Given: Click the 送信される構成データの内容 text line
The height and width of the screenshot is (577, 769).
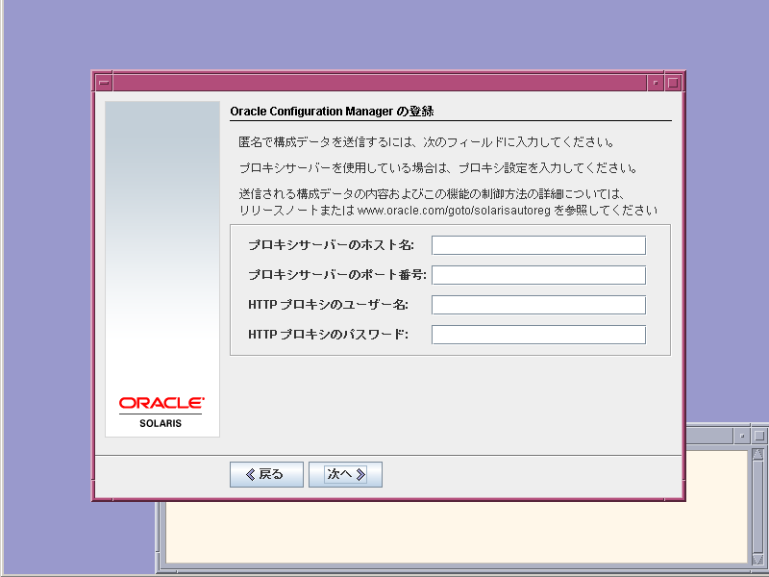Looking at the screenshot, I should (x=432, y=194).
